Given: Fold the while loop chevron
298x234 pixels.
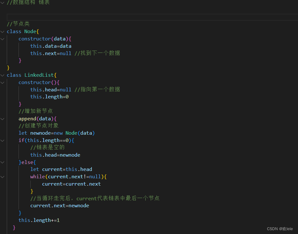Looking at the screenshot, I should tap(3, 177).
